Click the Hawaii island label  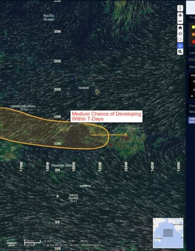point(84,88)
